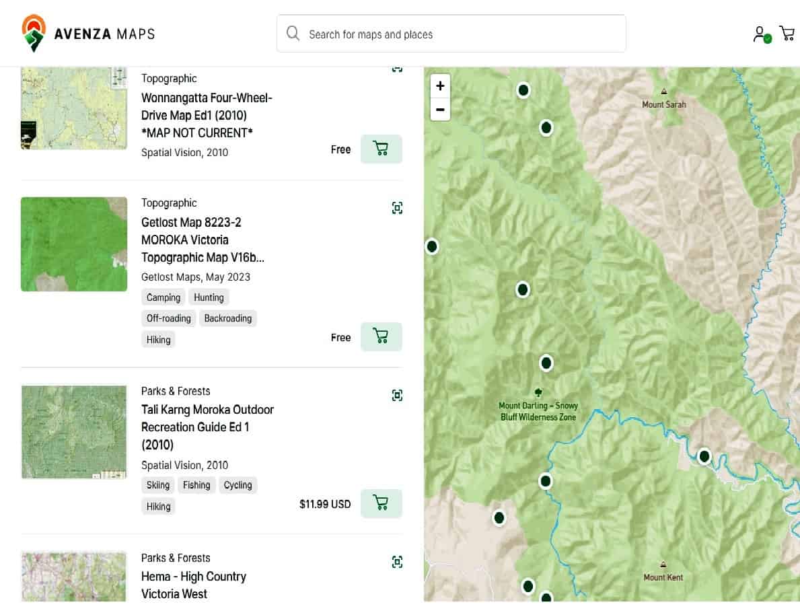Select the Fishing tag

pyautogui.click(x=196, y=485)
